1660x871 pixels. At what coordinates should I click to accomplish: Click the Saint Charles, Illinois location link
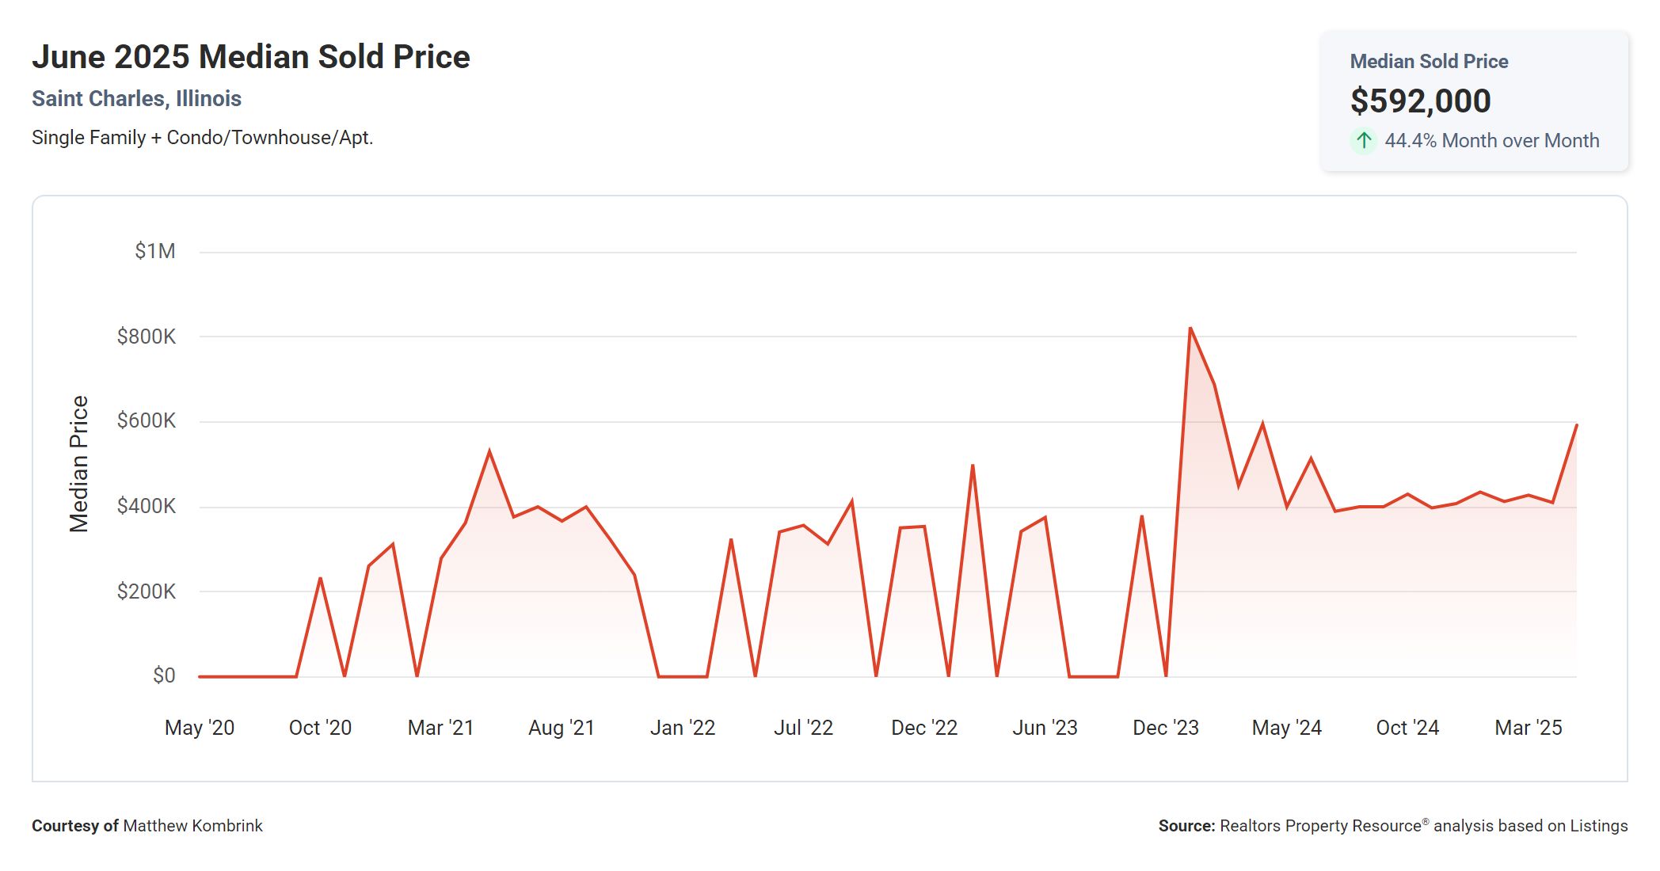click(x=136, y=98)
